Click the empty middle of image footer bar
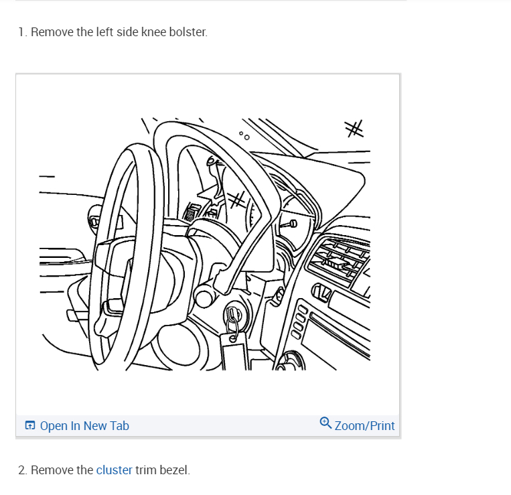 [x=224, y=426]
